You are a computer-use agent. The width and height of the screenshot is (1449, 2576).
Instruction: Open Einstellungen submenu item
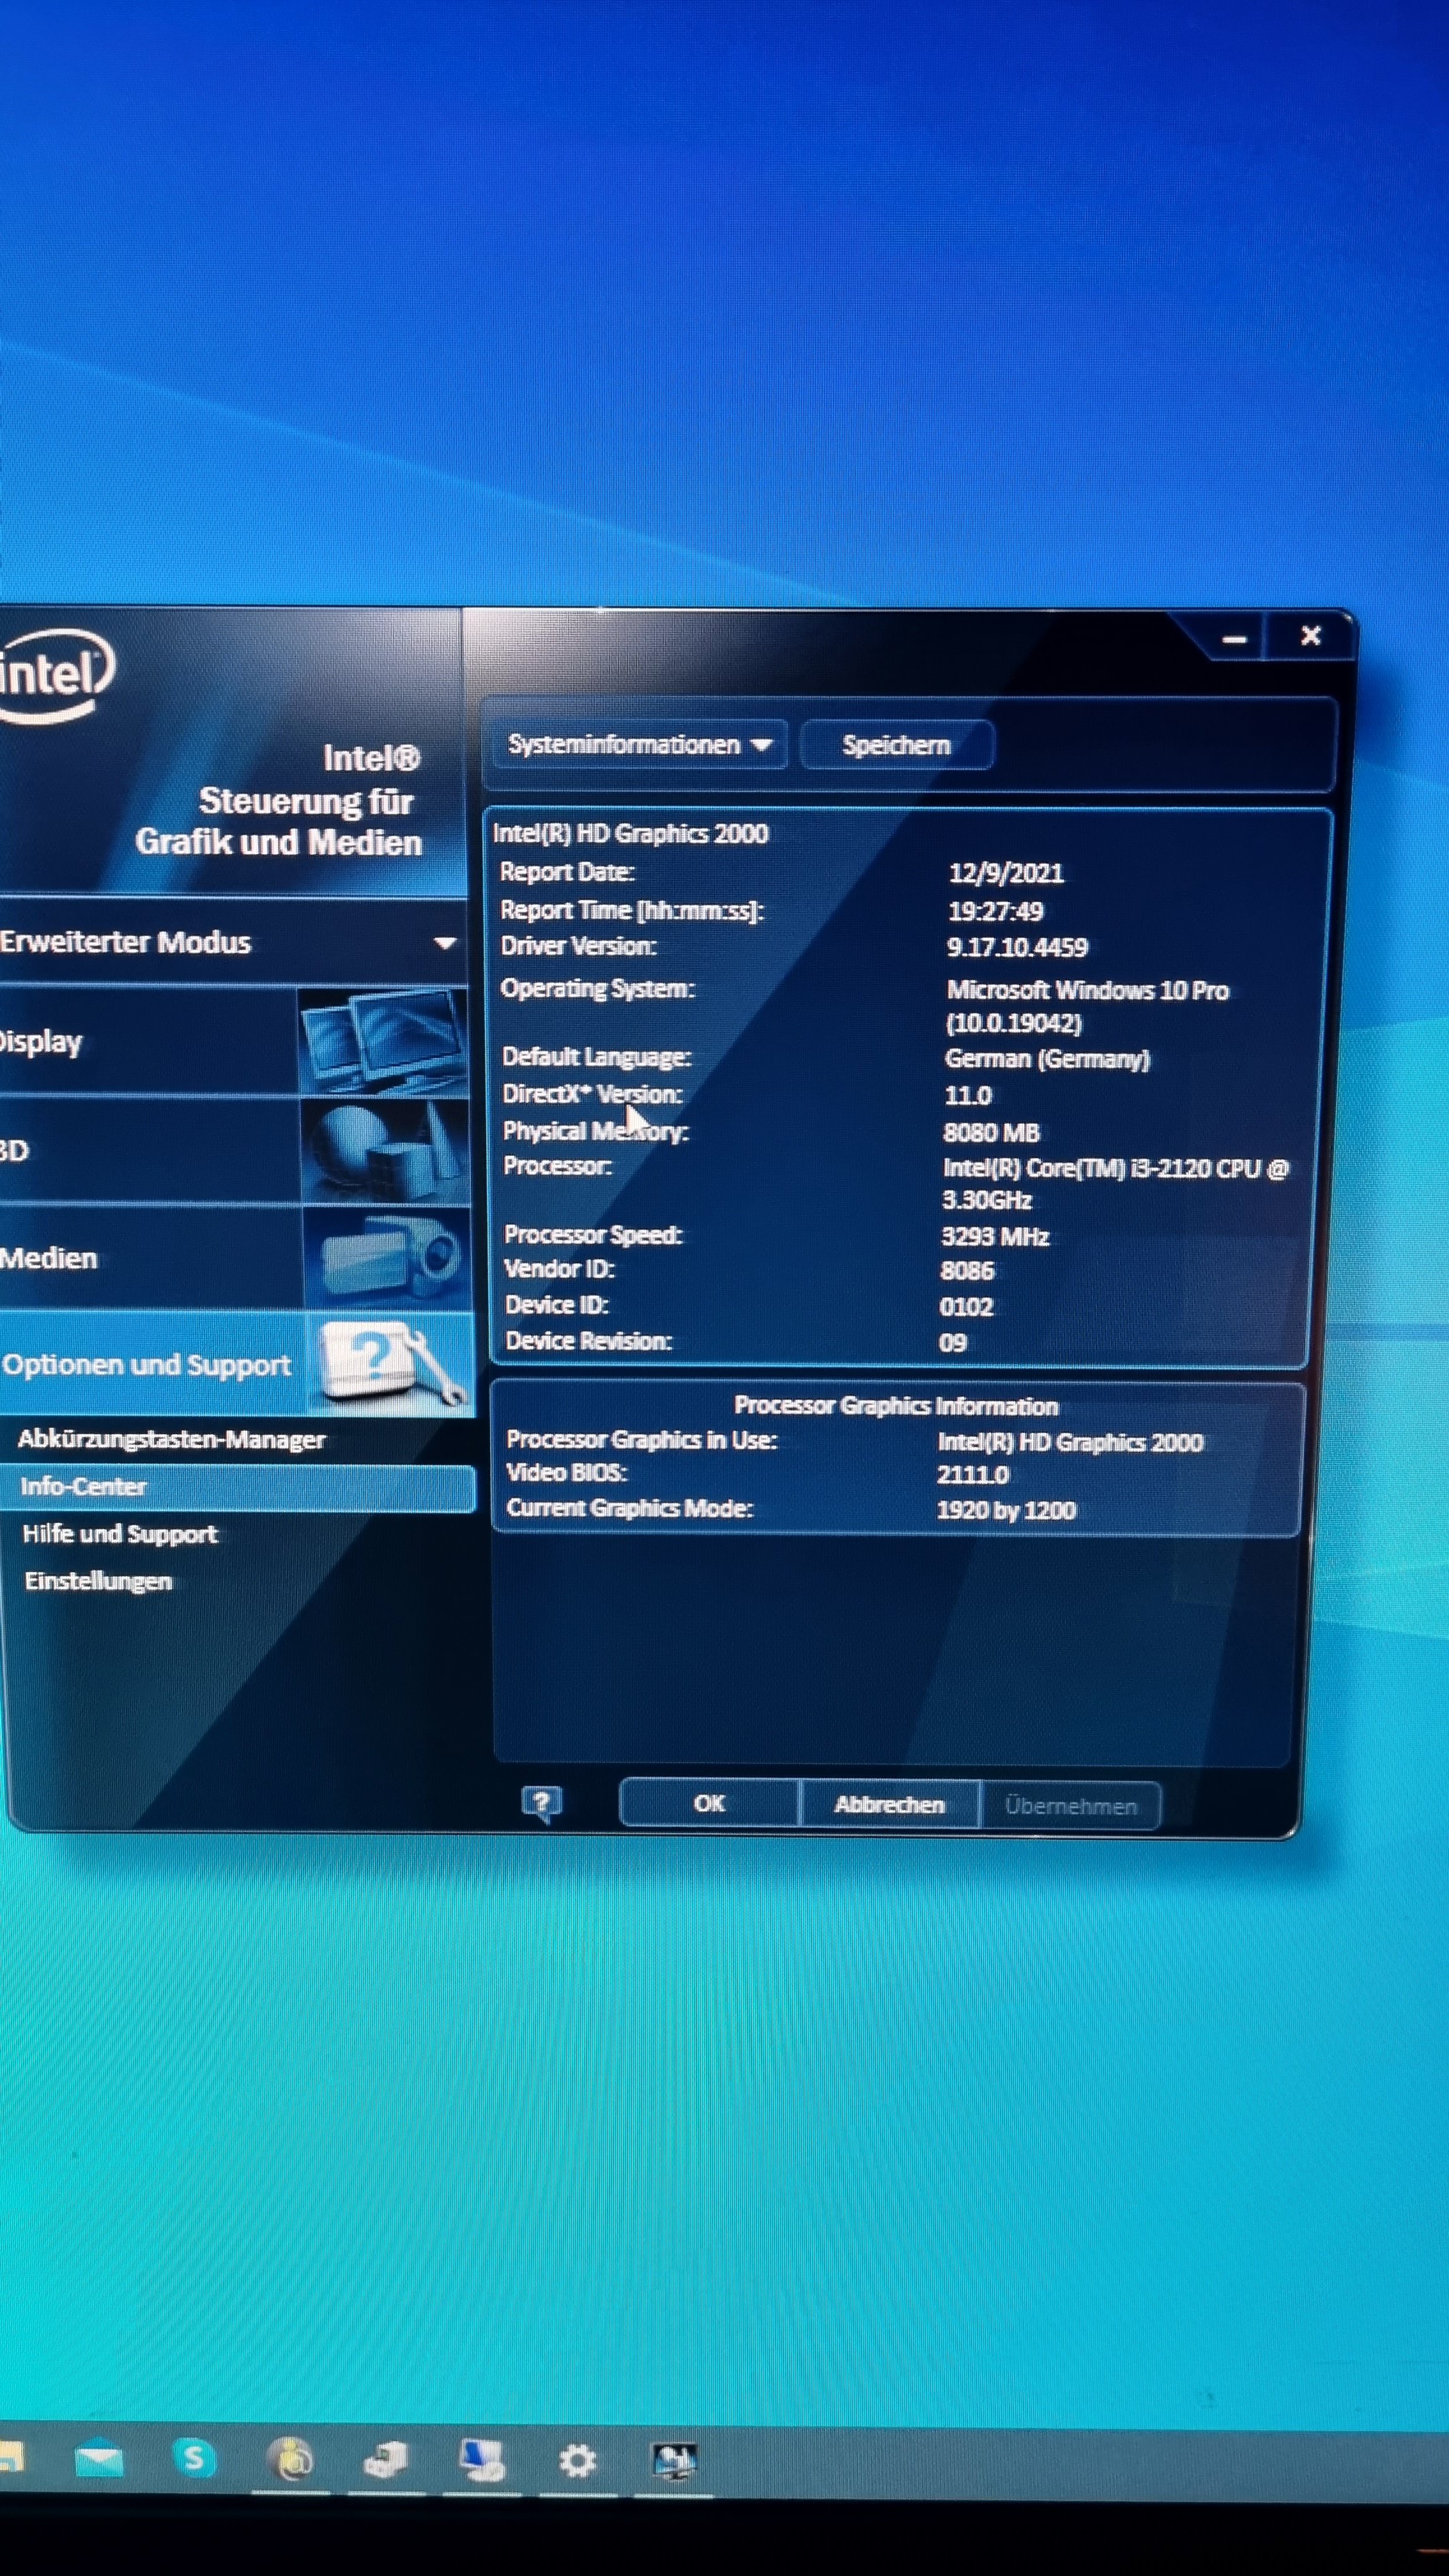coord(98,1581)
